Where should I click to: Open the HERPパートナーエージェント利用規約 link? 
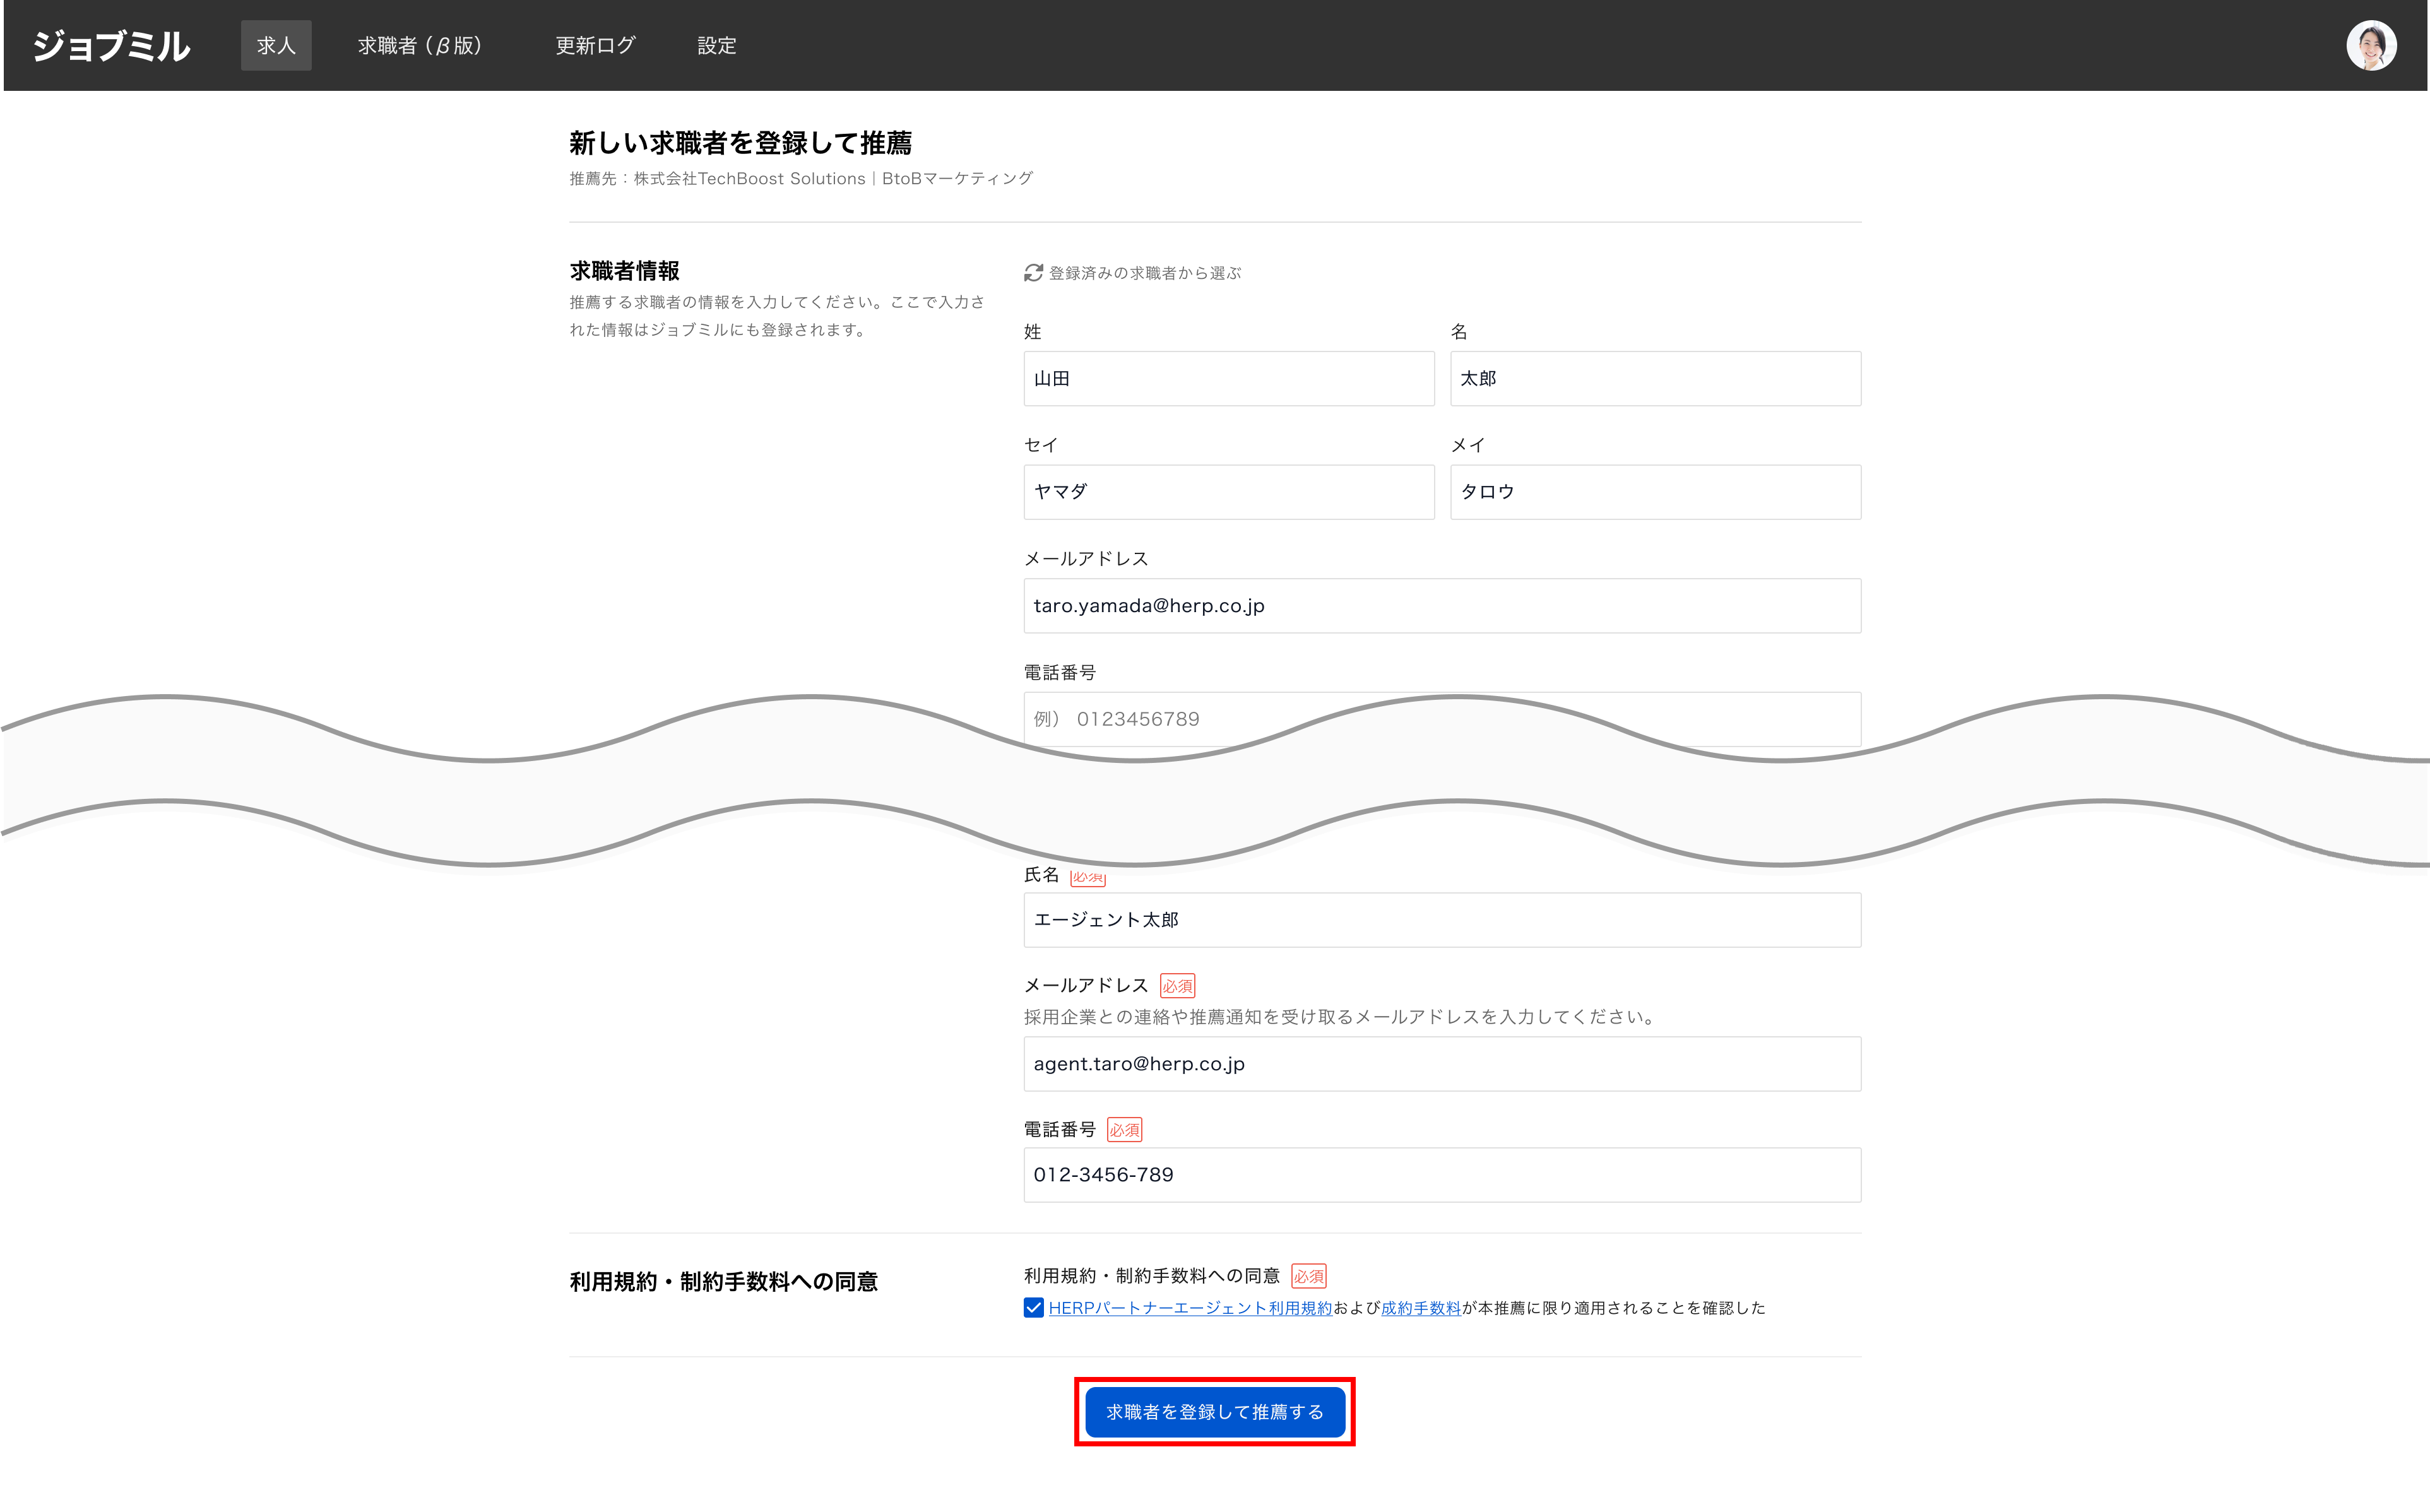[1190, 1308]
